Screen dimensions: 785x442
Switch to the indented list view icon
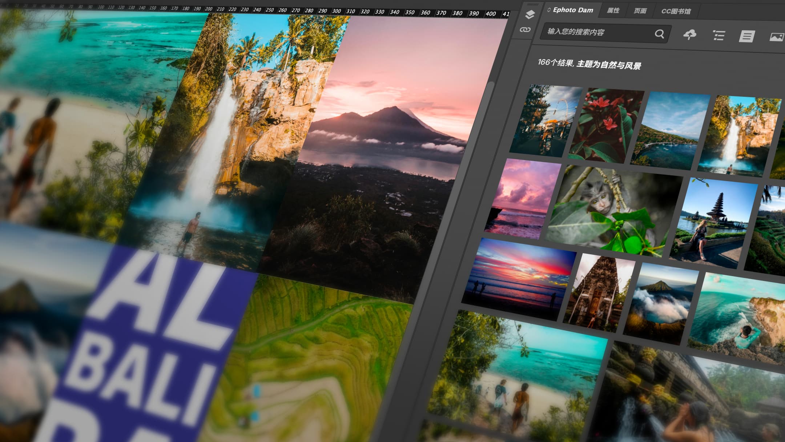pyautogui.click(x=718, y=36)
